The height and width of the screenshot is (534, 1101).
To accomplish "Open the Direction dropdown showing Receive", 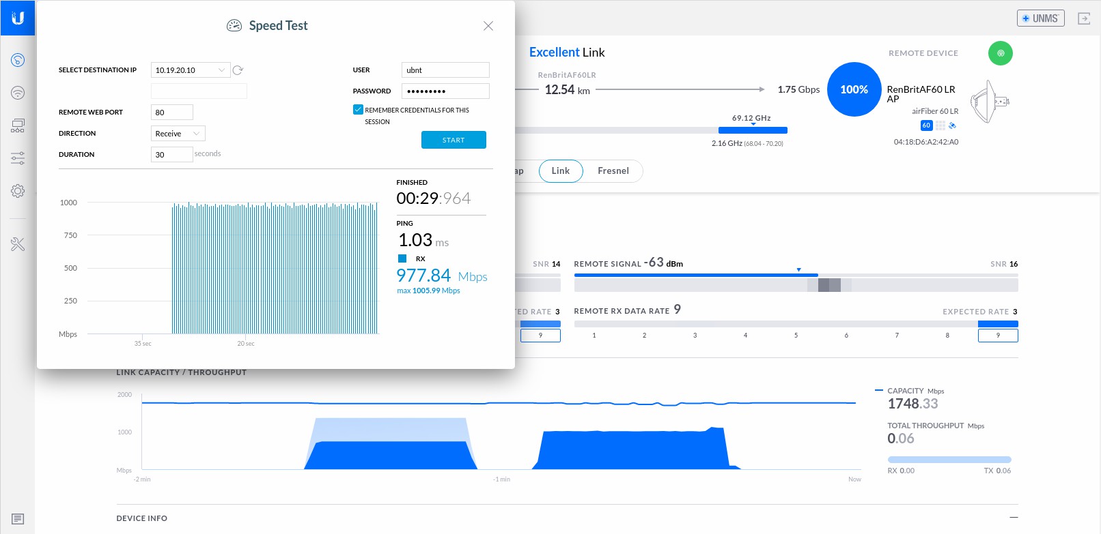I will pyautogui.click(x=178, y=134).
